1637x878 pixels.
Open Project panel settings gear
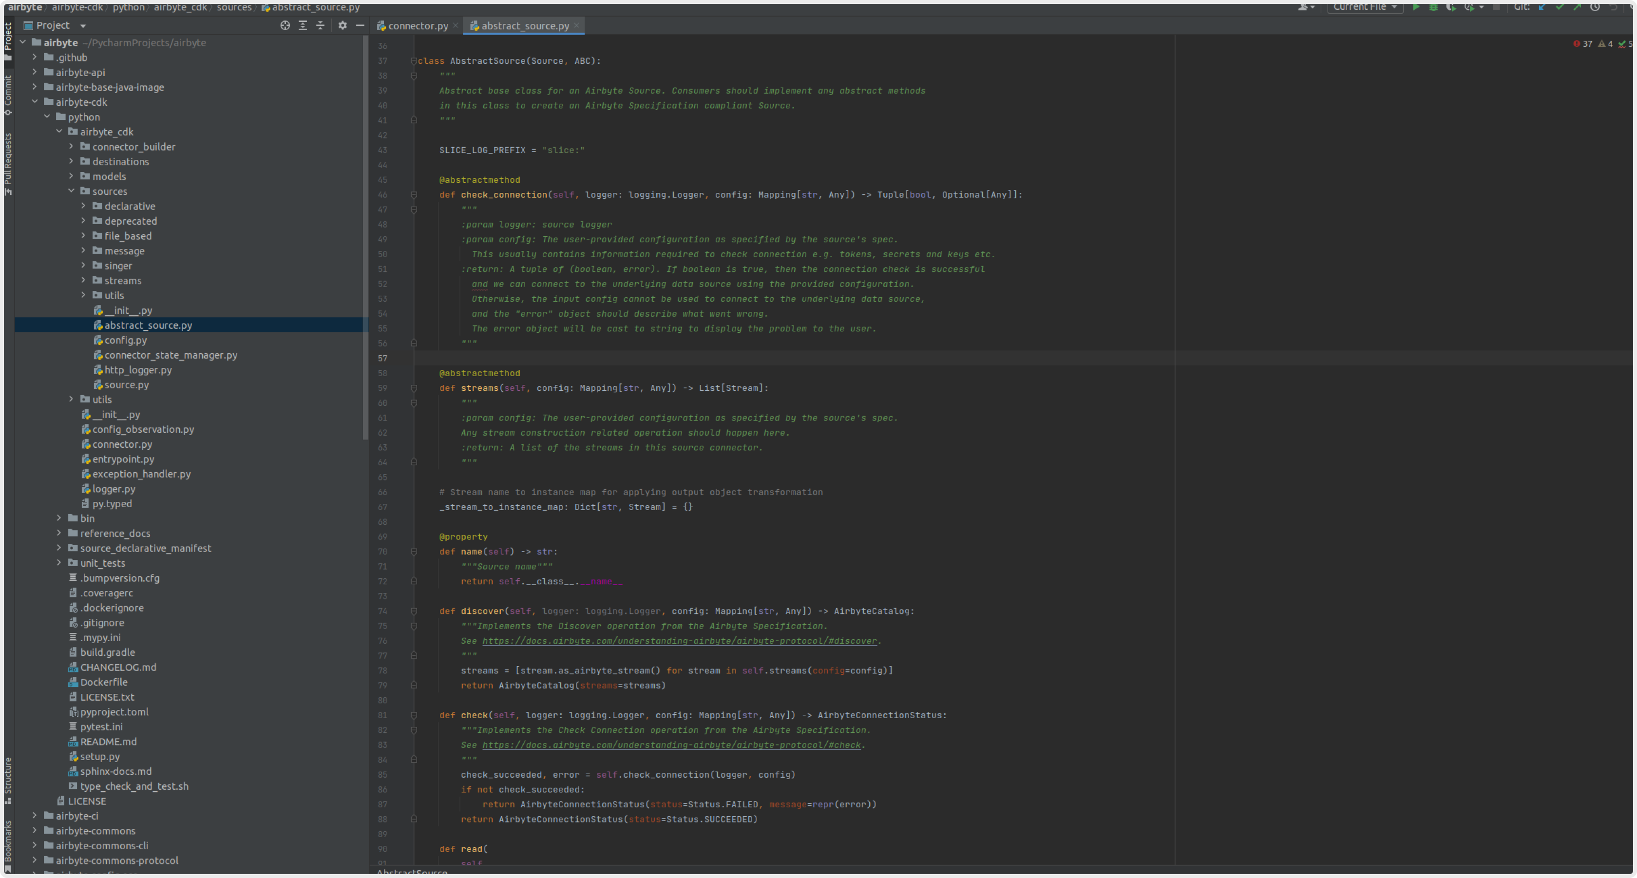(343, 25)
